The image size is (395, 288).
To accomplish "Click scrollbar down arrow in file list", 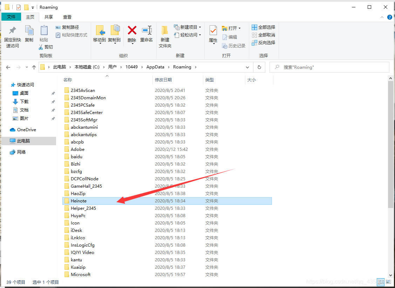I will point(390,275).
